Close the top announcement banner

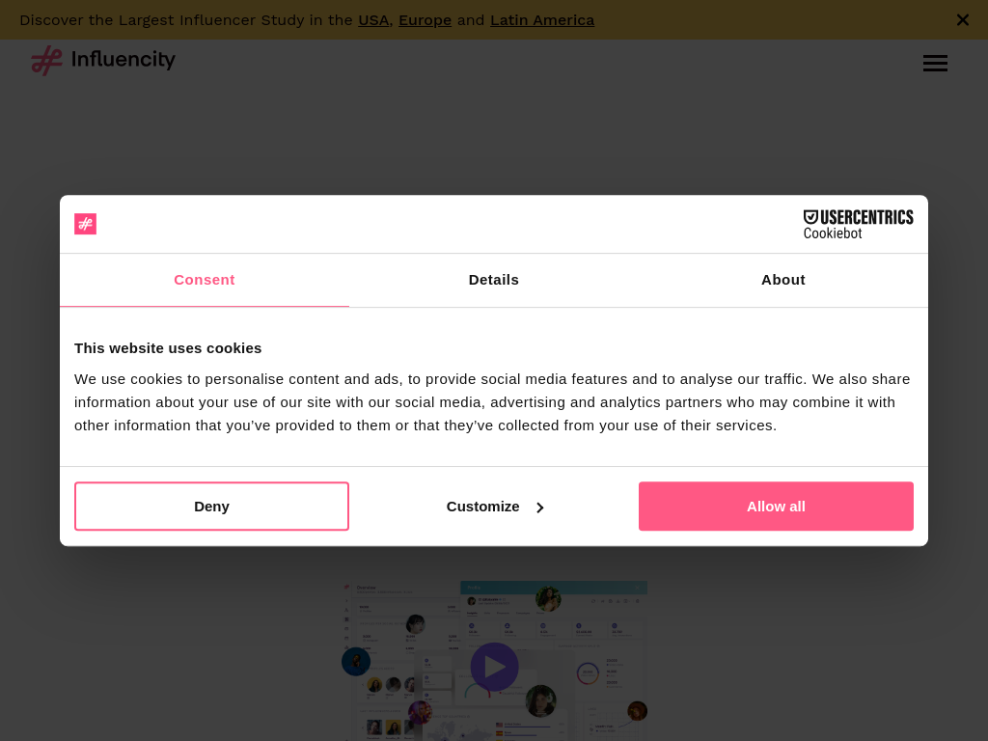(962, 19)
